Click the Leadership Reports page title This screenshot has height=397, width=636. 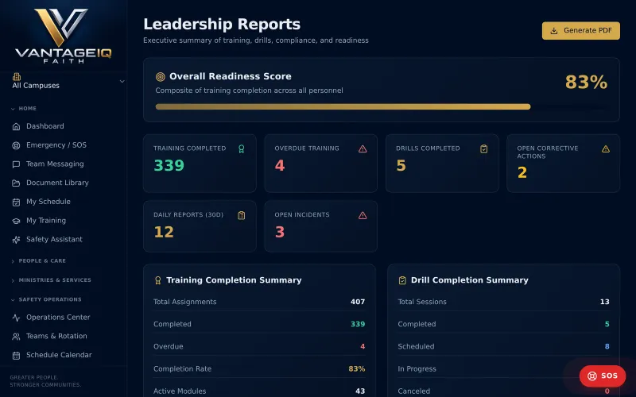tap(222, 25)
